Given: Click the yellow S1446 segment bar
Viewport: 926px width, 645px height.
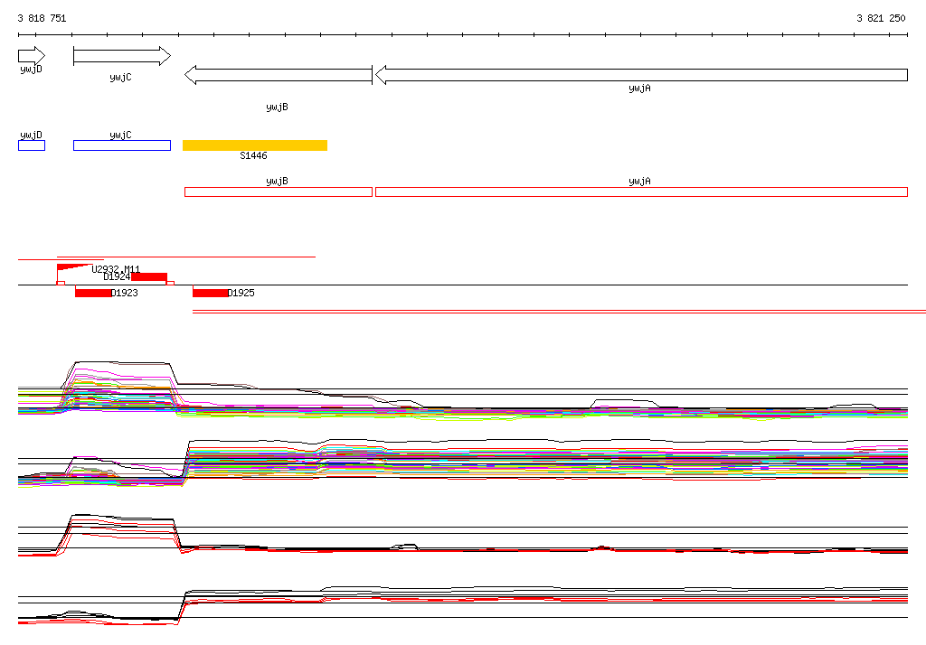Looking at the screenshot, I should [x=255, y=145].
